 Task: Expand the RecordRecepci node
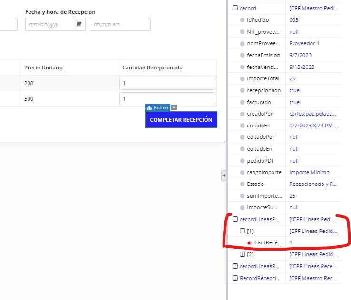[x=235, y=278]
